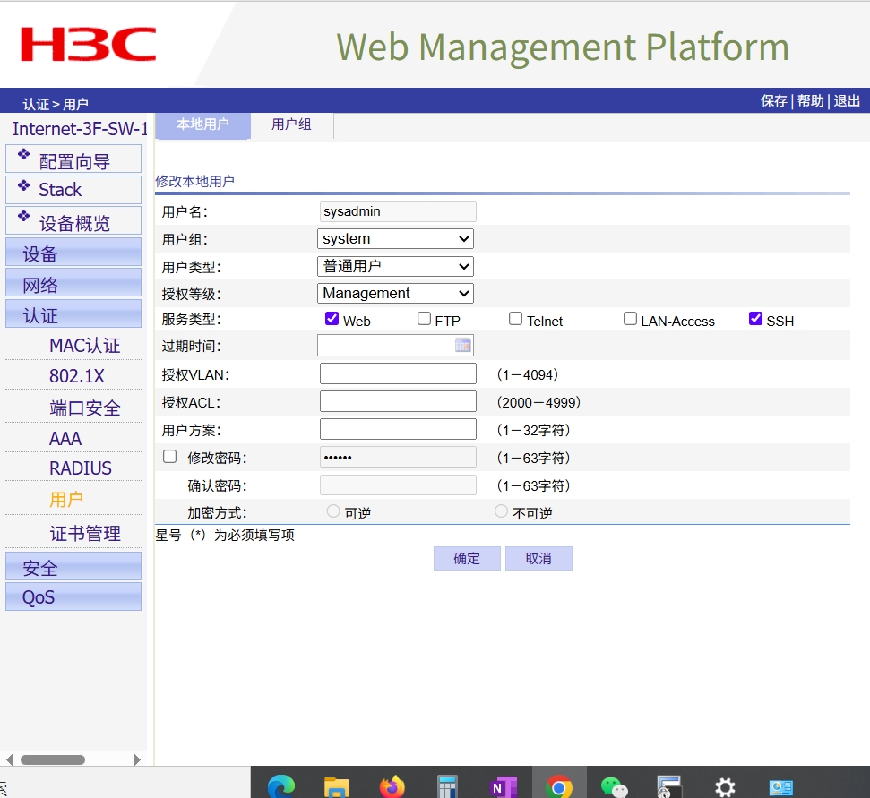The image size is (870, 798).
Task: Click the 退出 link in header
Action: (847, 101)
